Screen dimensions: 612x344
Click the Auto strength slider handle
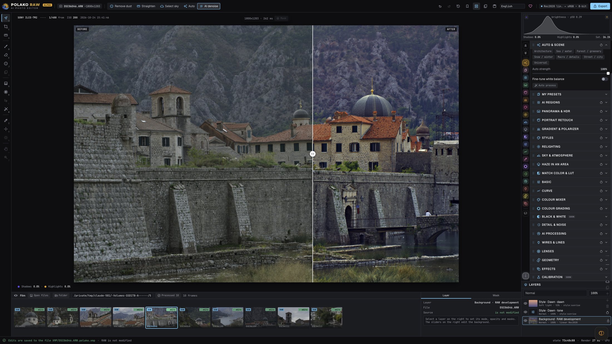(608, 73)
